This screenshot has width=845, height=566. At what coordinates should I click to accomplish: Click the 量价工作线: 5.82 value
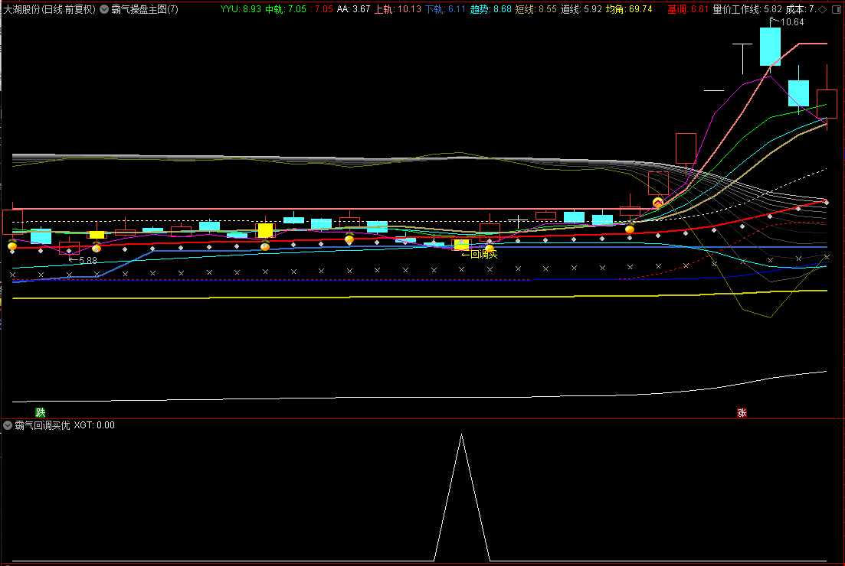(747, 9)
